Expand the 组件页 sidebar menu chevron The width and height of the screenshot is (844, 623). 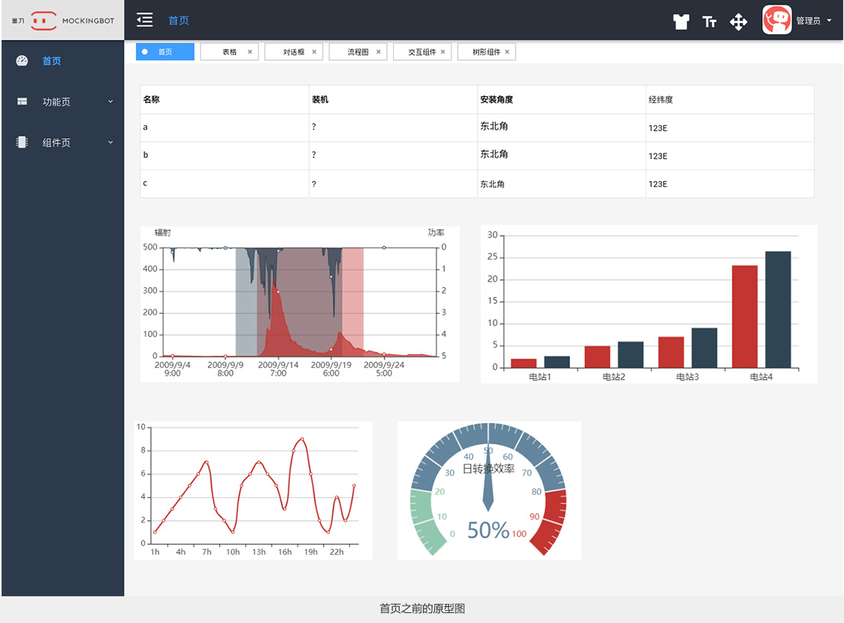coord(111,142)
